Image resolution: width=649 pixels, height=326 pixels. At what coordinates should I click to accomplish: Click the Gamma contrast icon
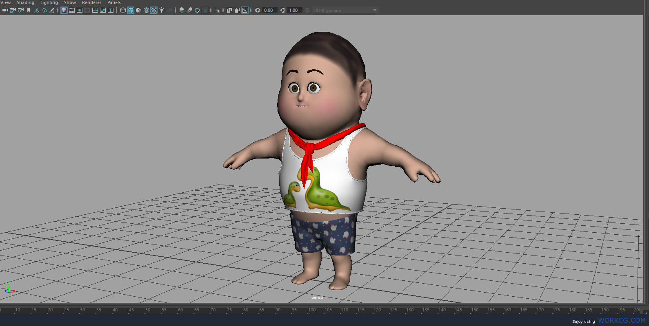tap(282, 10)
